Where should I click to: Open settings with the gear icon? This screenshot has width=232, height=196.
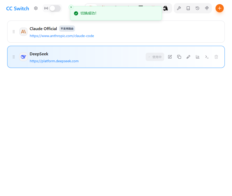pyautogui.click(x=36, y=8)
